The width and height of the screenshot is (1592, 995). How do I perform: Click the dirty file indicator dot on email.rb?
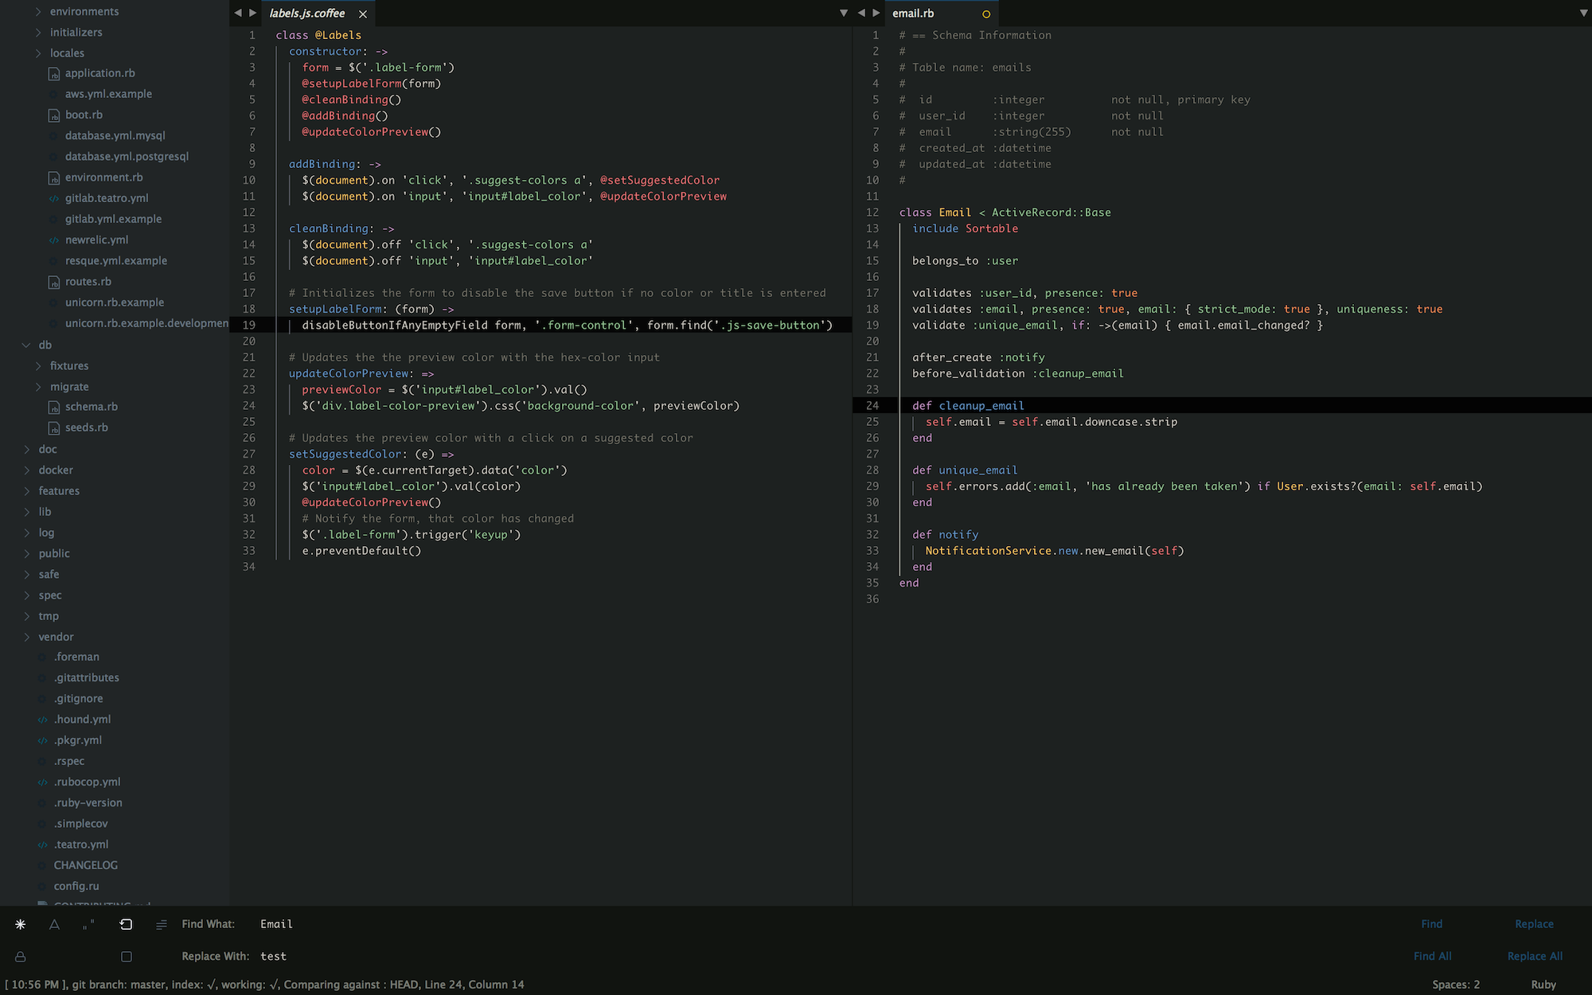[982, 13]
